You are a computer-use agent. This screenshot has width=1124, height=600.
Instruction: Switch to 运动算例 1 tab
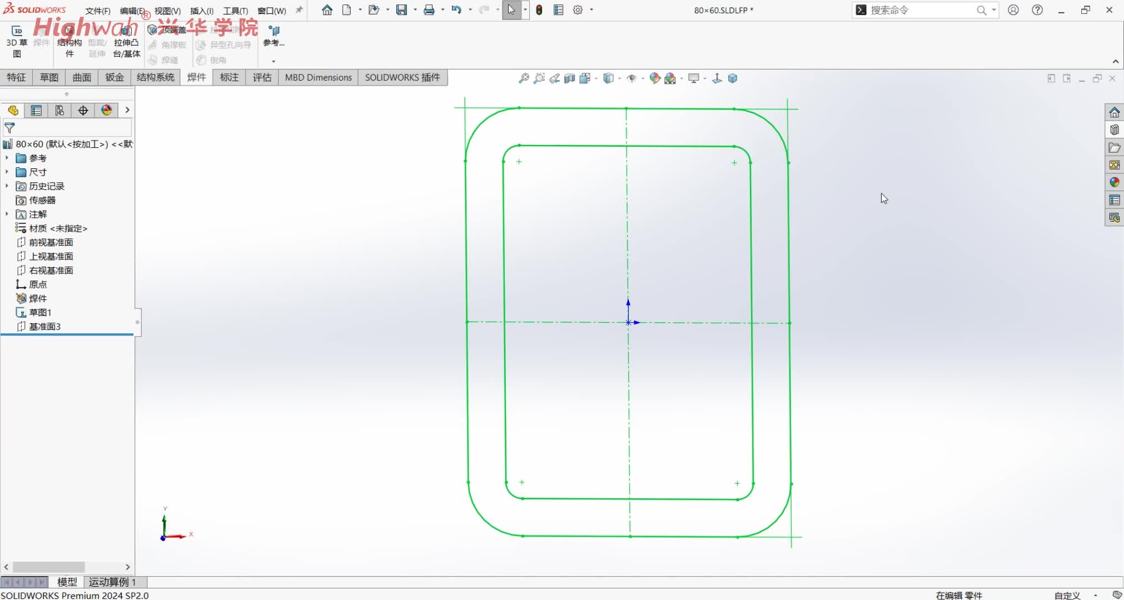[112, 582]
